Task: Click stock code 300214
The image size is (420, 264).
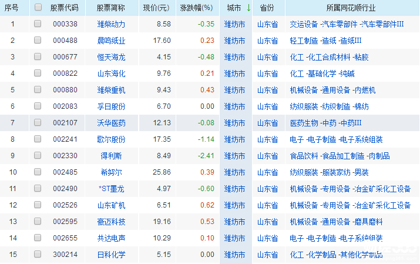Action: pos(65,255)
